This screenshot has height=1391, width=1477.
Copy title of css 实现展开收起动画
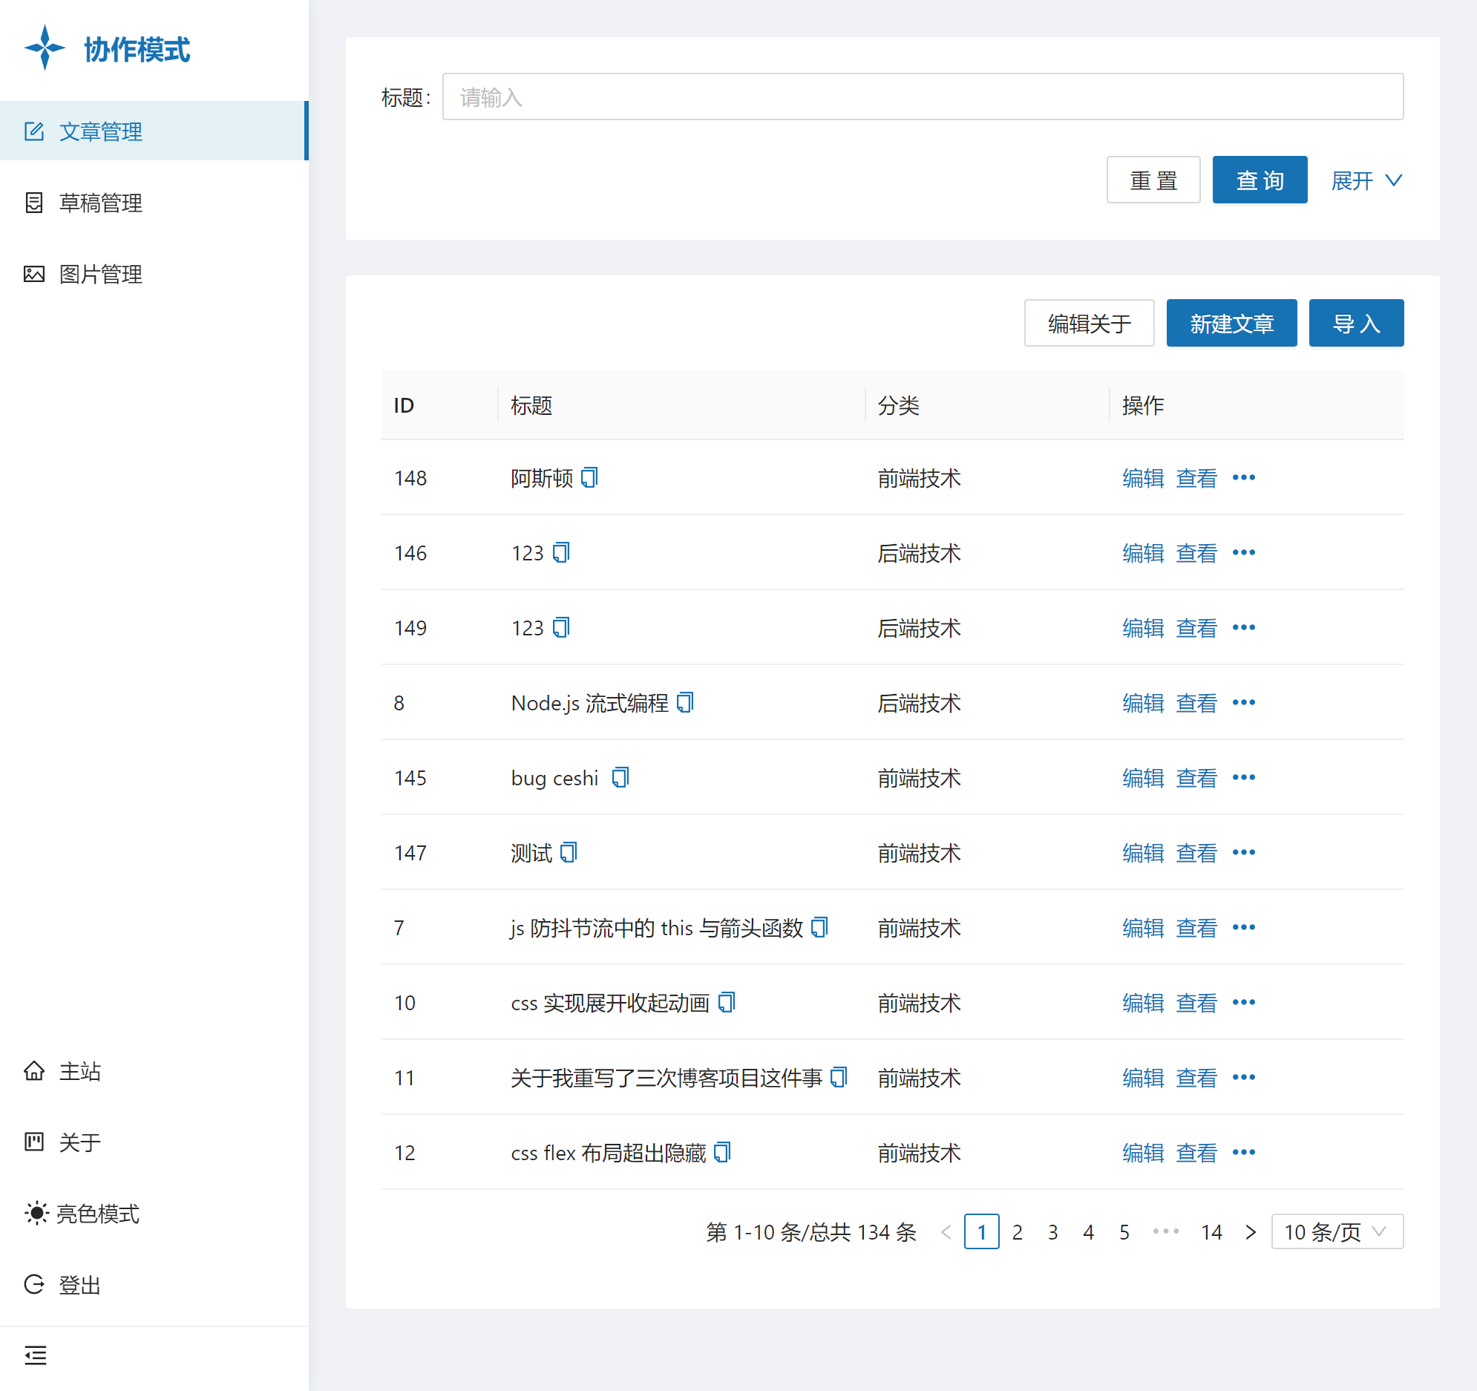tap(727, 1002)
